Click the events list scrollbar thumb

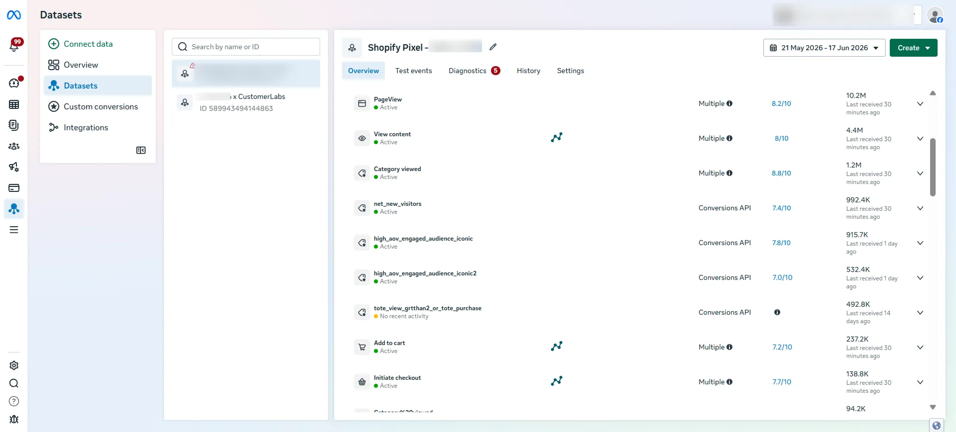(933, 167)
